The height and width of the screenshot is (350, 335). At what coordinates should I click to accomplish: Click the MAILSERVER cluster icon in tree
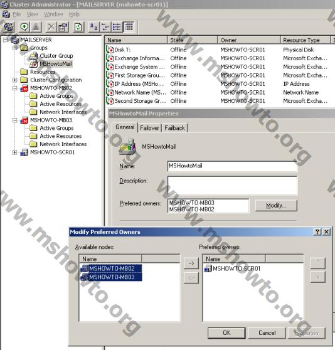tap(14, 40)
